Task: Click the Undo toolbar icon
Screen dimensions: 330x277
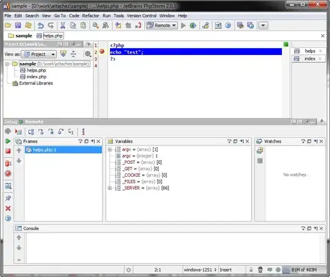Action: coord(40,26)
